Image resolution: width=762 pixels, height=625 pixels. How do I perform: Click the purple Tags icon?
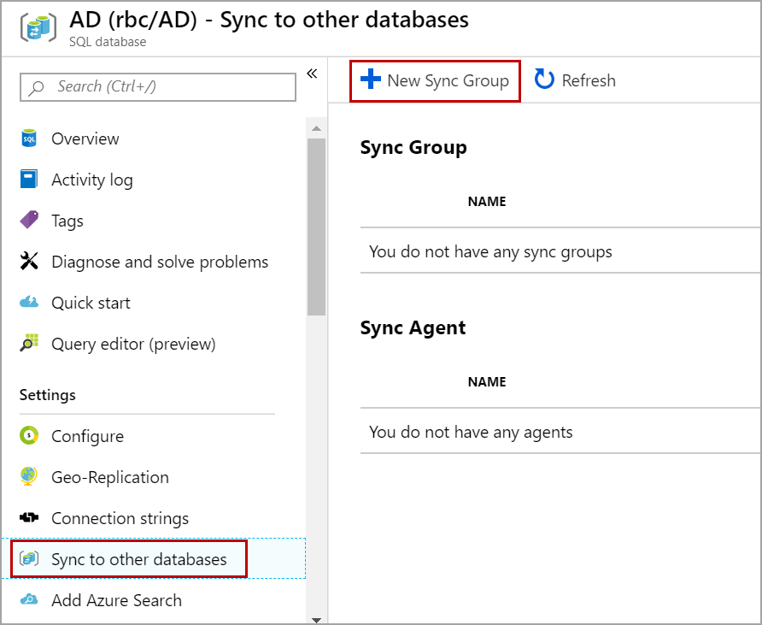point(29,221)
